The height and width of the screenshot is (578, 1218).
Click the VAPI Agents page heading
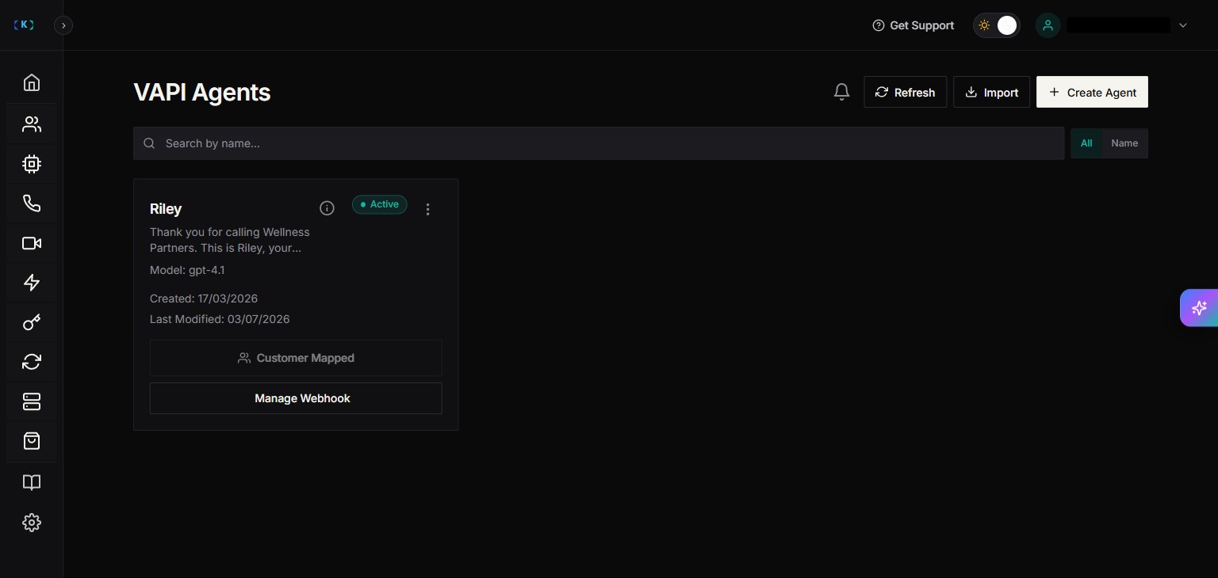(202, 93)
